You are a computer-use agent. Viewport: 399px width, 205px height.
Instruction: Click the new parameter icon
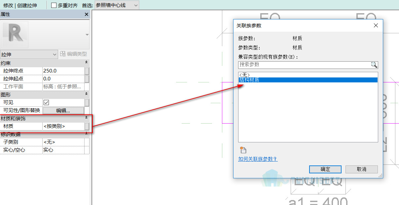[x=243, y=150]
